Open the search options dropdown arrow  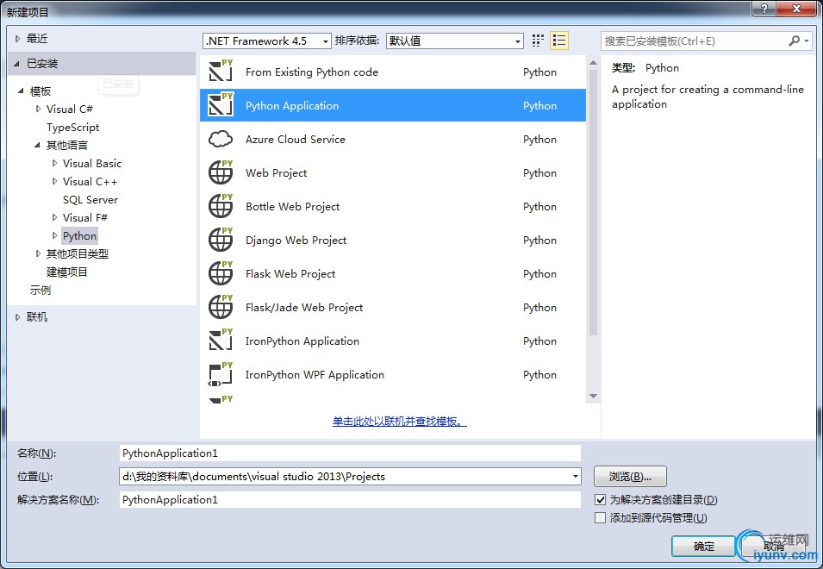tap(807, 41)
